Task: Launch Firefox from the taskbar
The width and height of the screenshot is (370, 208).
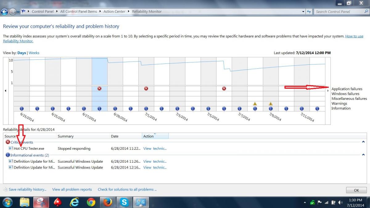Action: click(108, 202)
